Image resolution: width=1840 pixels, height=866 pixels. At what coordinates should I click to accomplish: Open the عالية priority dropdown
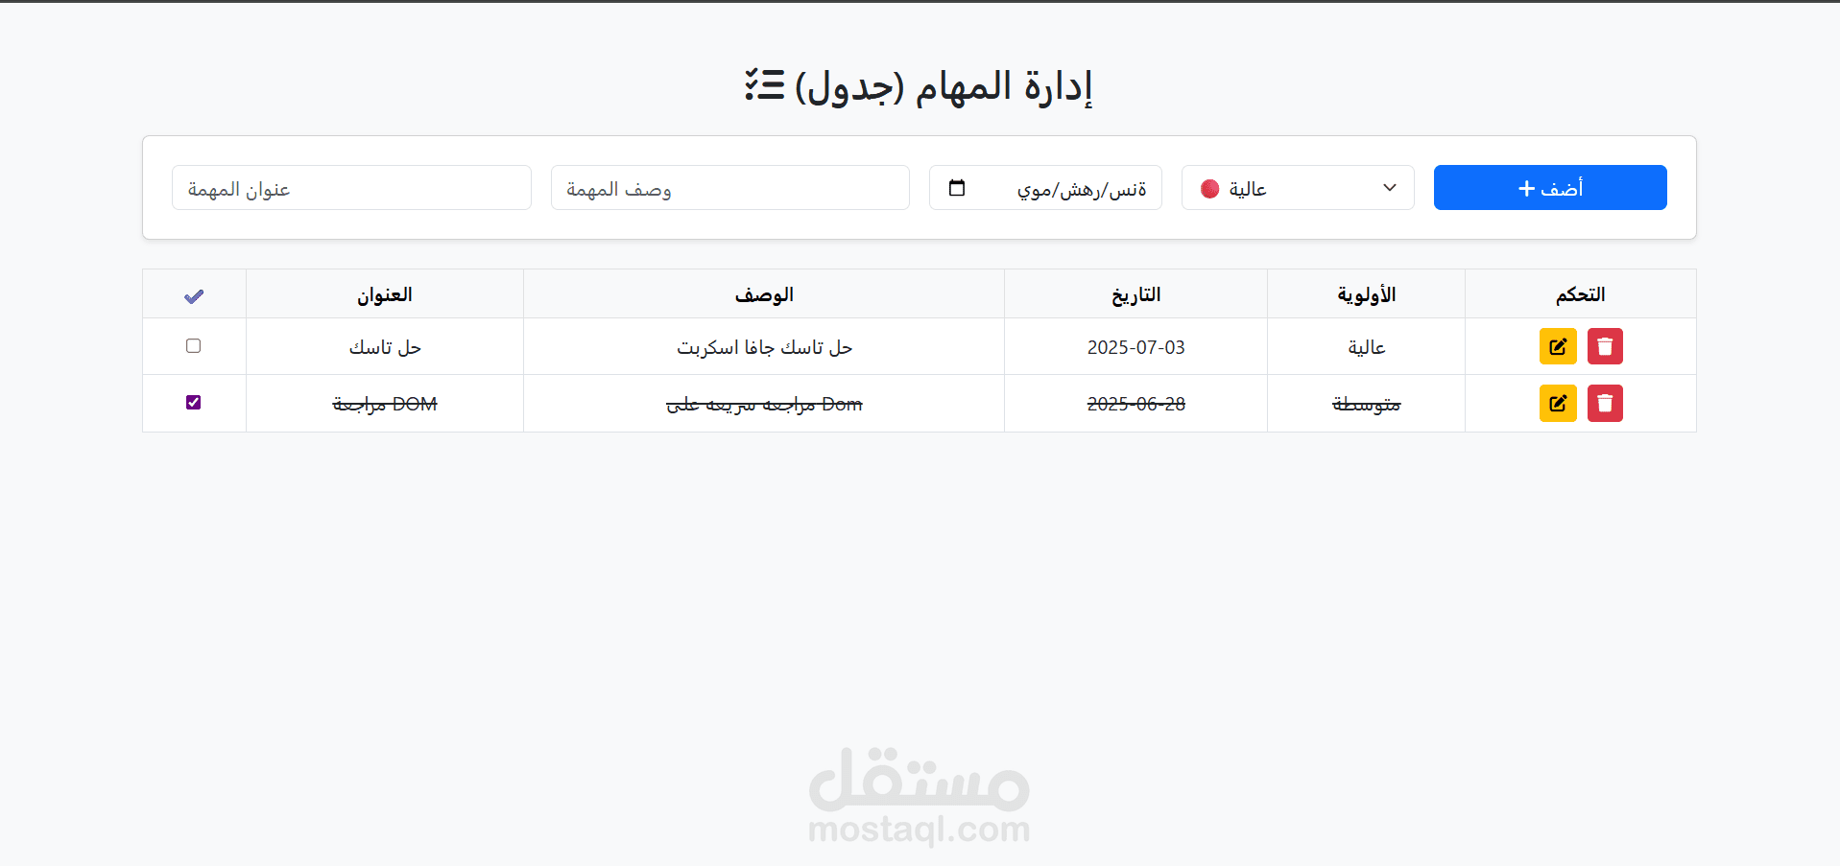1297,188
